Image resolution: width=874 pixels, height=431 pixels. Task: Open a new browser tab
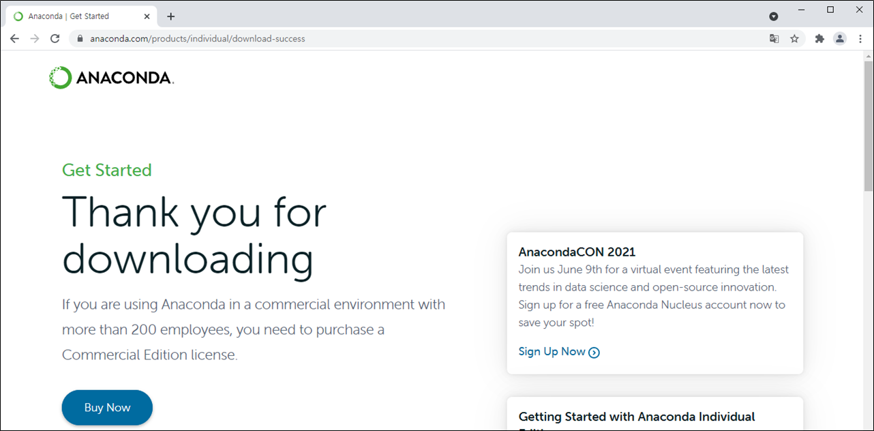pos(170,16)
